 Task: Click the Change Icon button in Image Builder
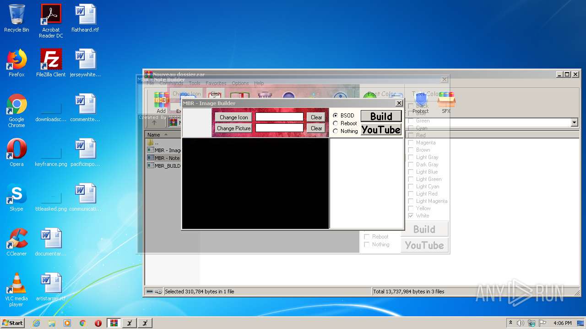pyautogui.click(x=233, y=117)
